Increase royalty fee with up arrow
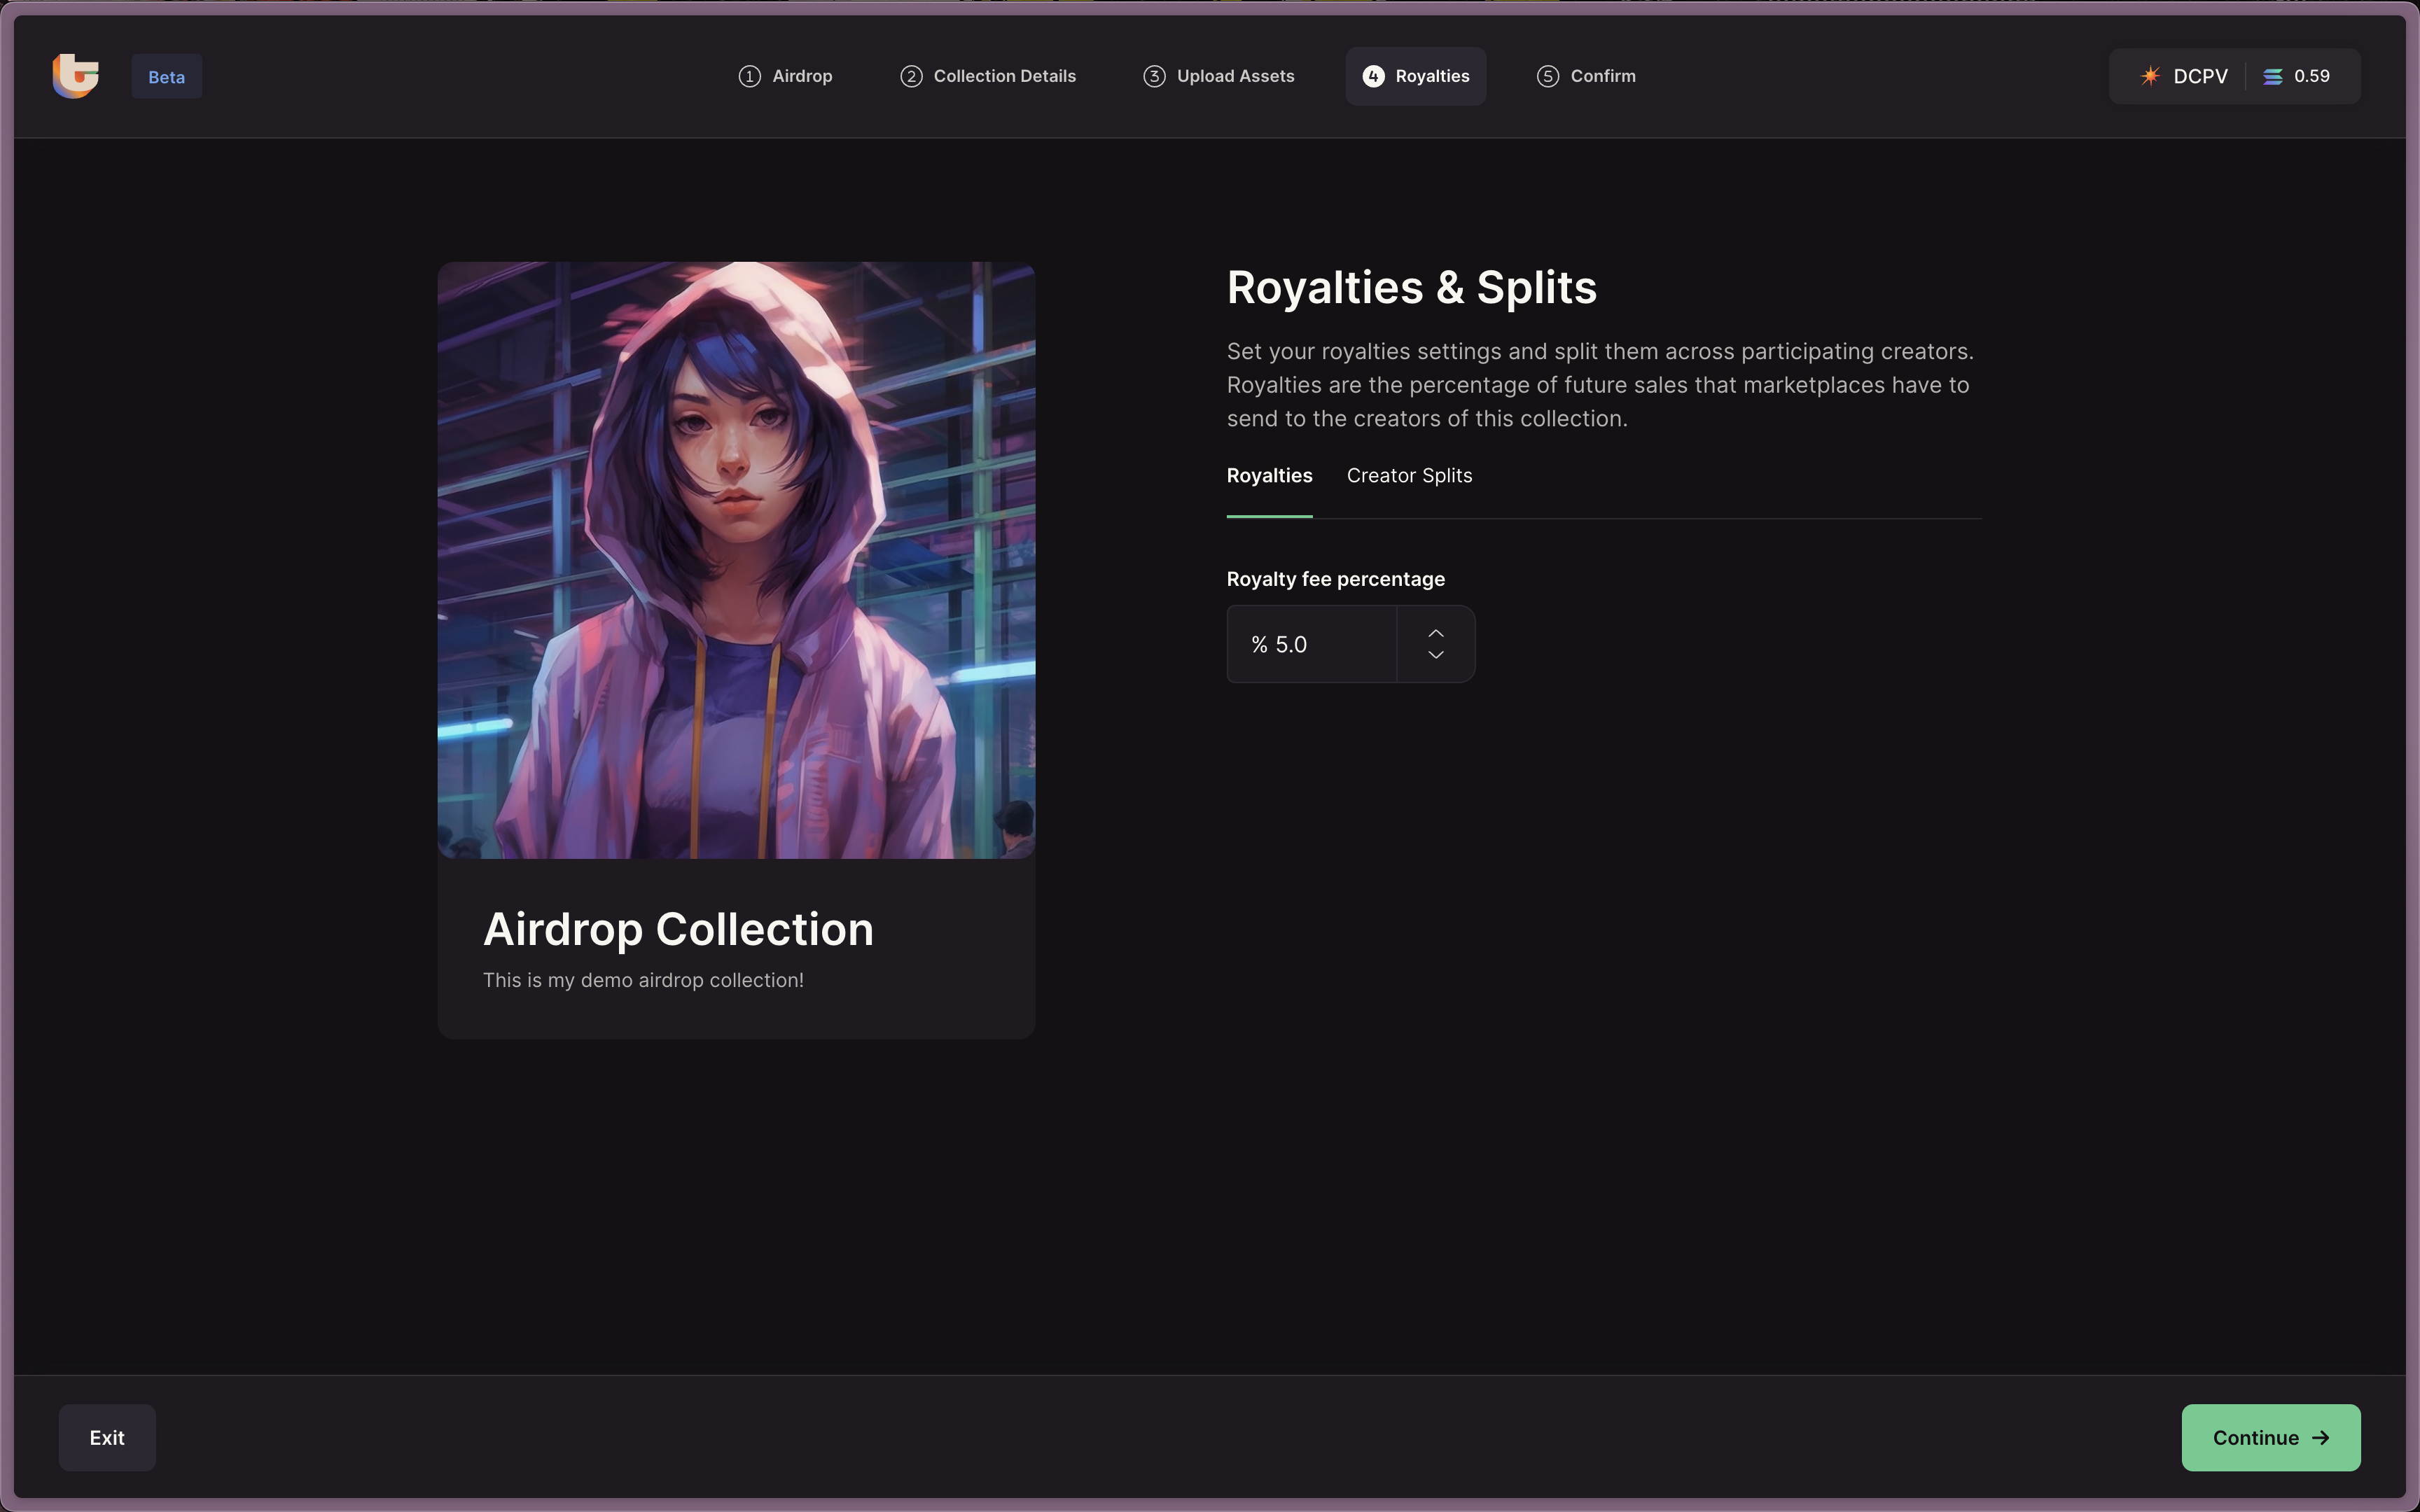Image resolution: width=2420 pixels, height=1512 pixels. [1435, 633]
